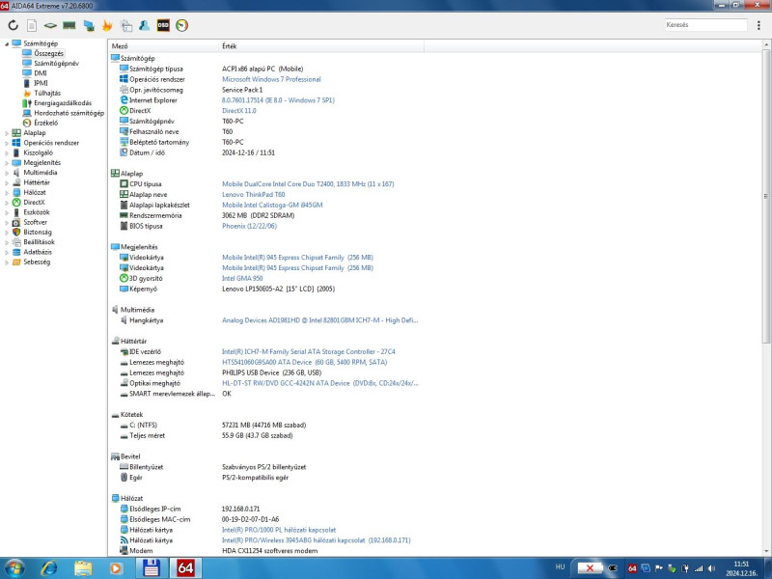This screenshot has height=579, width=772.
Task: Expand the Megjelenítés tree node
Action: tap(7, 162)
